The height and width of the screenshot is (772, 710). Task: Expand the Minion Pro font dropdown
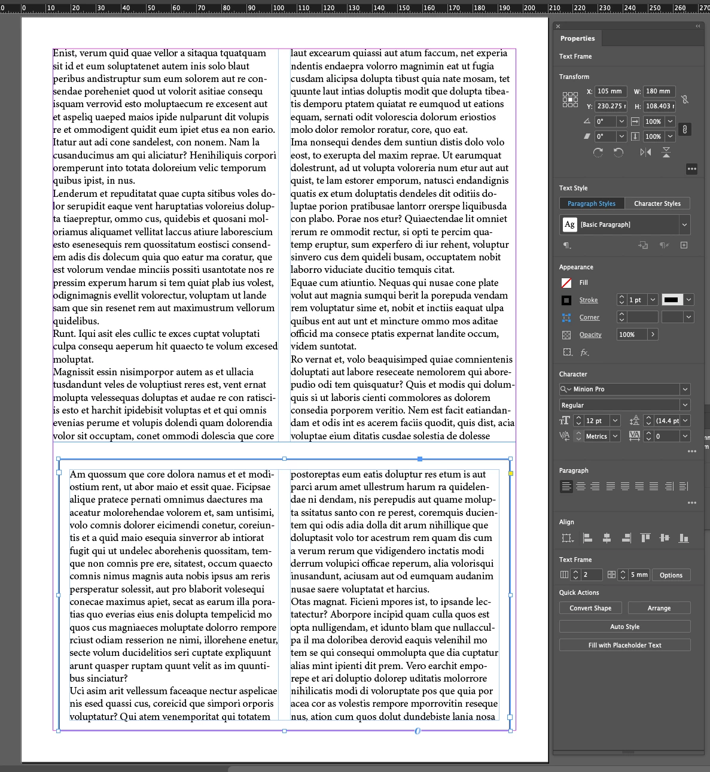coord(685,389)
